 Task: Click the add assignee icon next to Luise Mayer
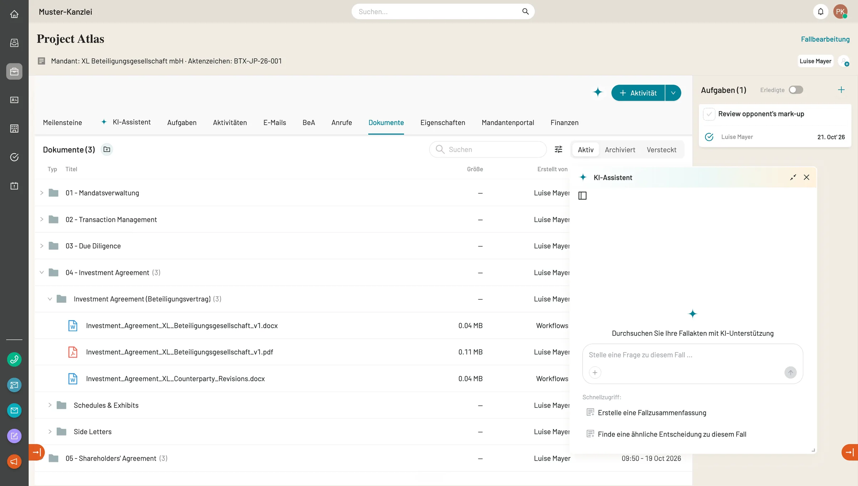844,61
